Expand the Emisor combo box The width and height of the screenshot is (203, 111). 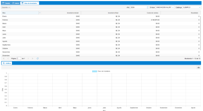pyautogui.click(x=173, y=7)
